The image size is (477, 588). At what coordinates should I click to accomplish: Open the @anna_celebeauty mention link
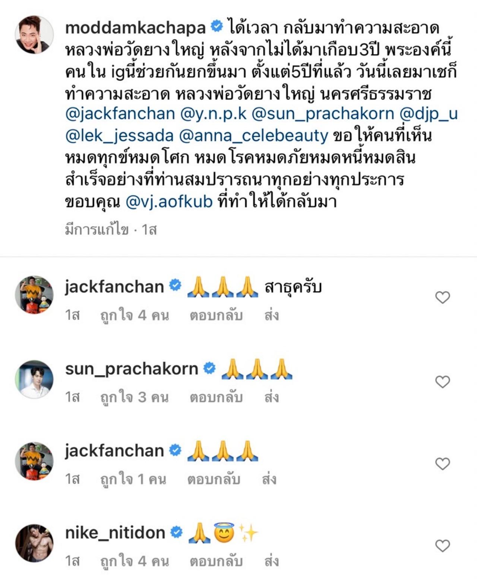coord(254,136)
